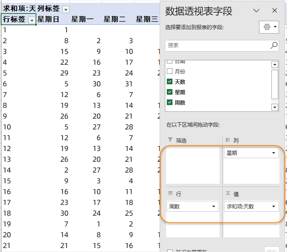Click the filter funnel icon of 筛选 area

pos(170,140)
